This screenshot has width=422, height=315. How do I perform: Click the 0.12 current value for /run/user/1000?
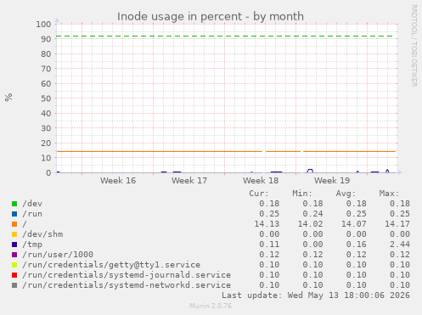(x=269, y=255)
